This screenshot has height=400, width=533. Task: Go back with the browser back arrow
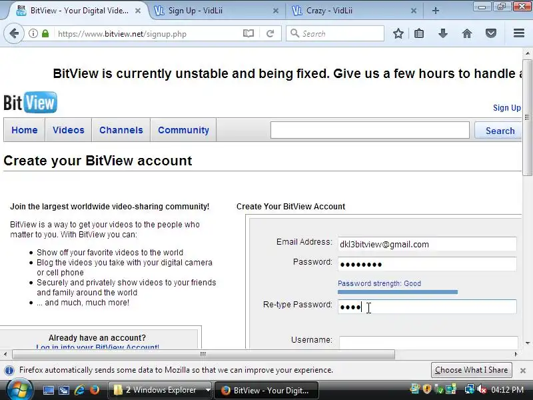14,34
